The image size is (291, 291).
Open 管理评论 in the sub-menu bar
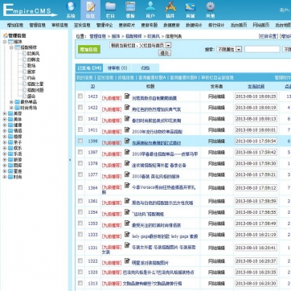coord(105,25)
